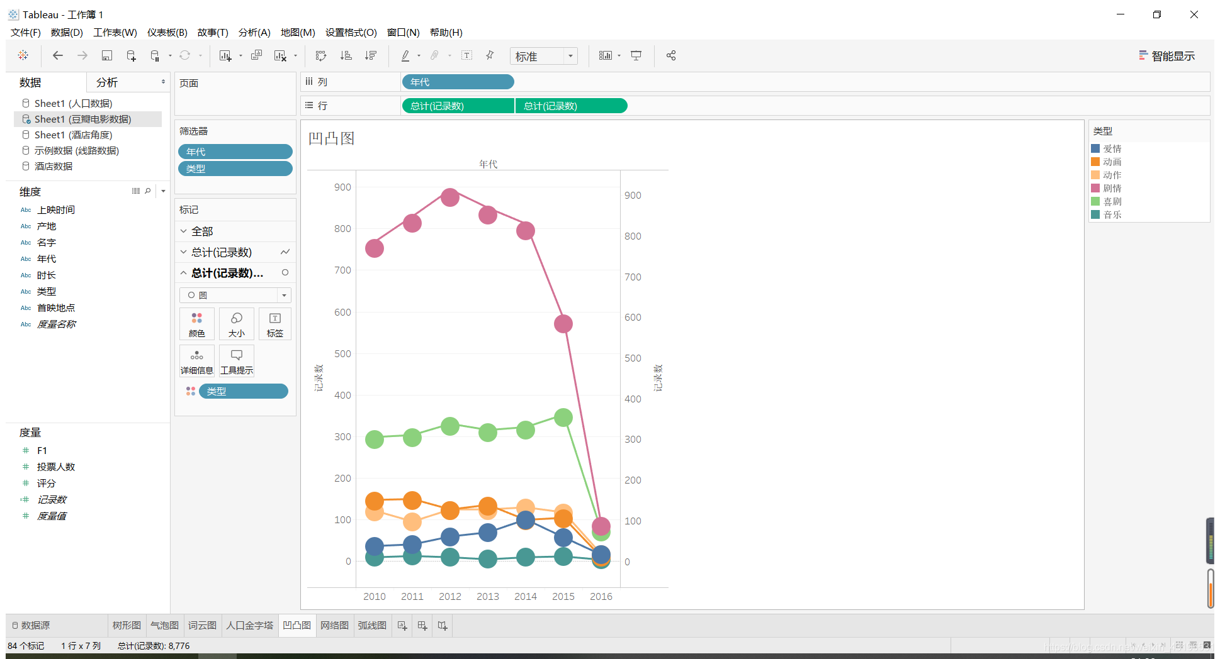Image resolution: width=1220 pixels, height=659 pixels.
Task: Click new story icon in bottom tab bar
Action: (443, 626)
